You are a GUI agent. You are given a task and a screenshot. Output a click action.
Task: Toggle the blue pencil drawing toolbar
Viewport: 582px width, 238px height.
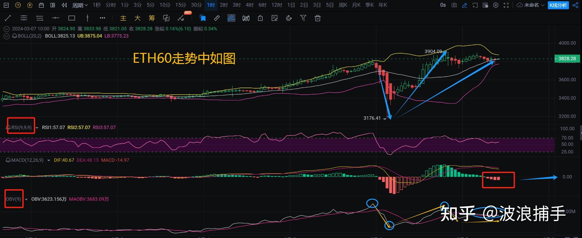[x=464, y=5]
